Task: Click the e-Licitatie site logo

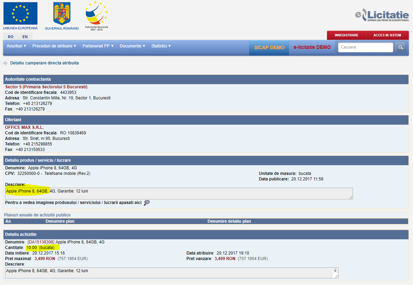Action: [x=382, y=15]
